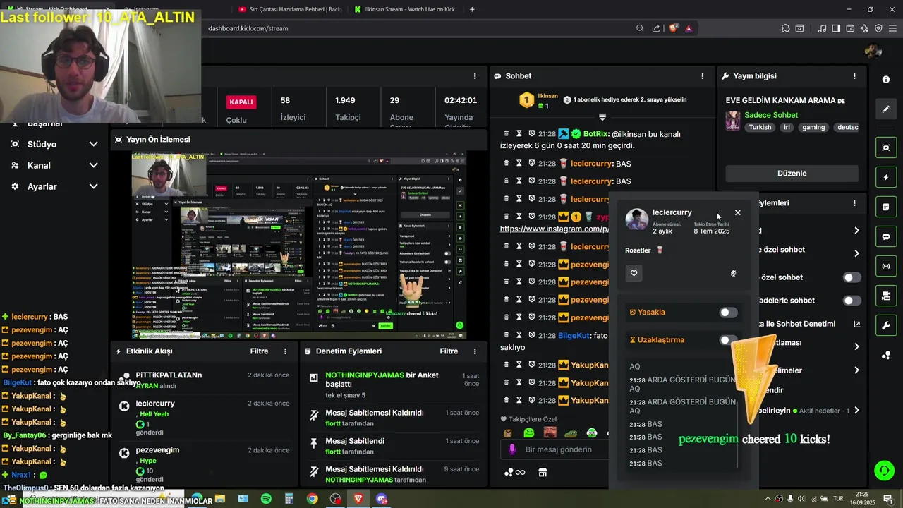Open BilgeKut username in chat
The height and width of the screenshot is (508, 903).
tap(573, 336)
